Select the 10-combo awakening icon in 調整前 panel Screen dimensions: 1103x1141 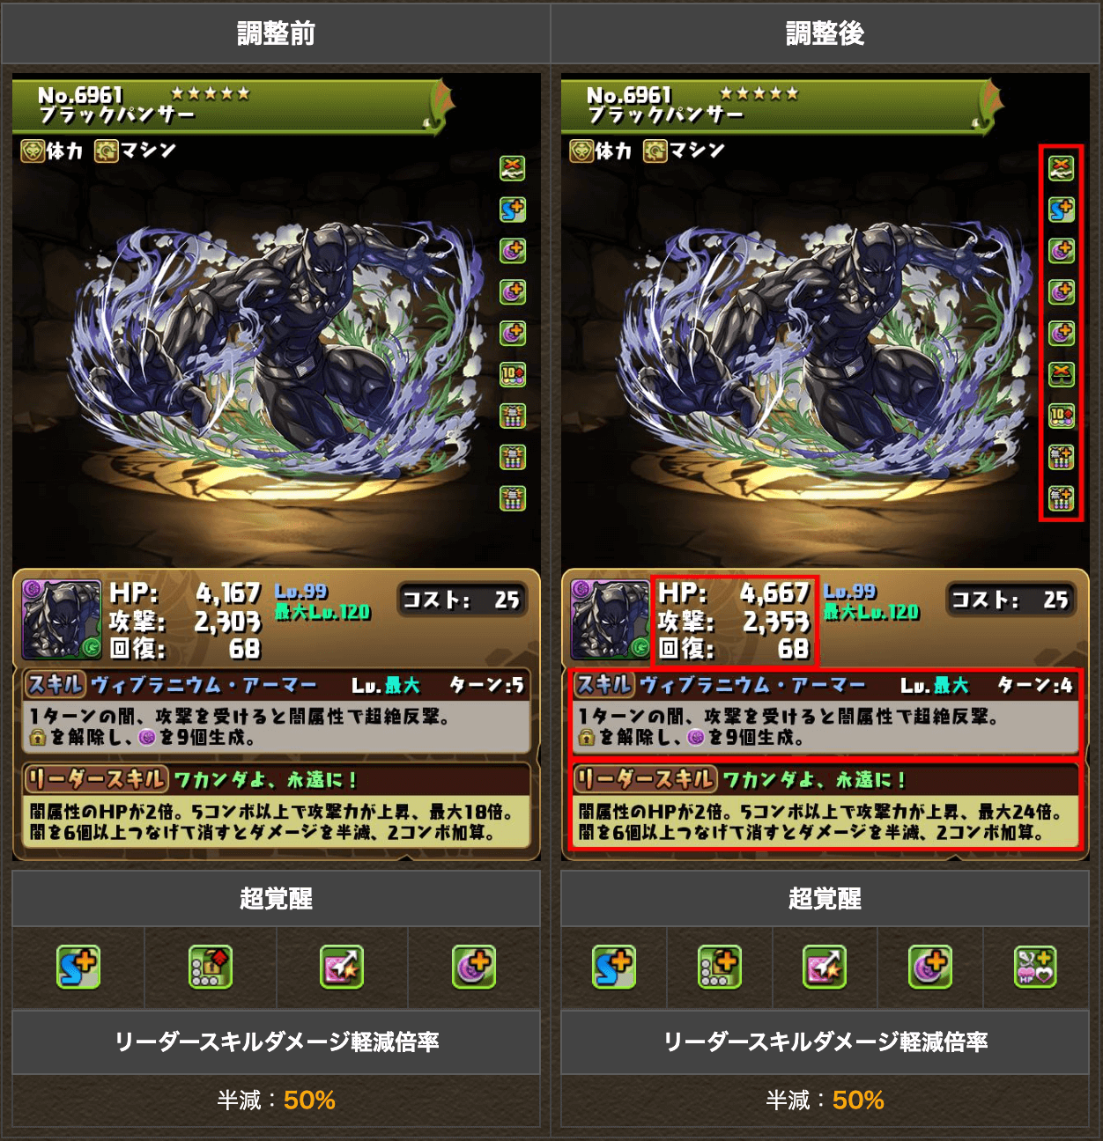513,374
